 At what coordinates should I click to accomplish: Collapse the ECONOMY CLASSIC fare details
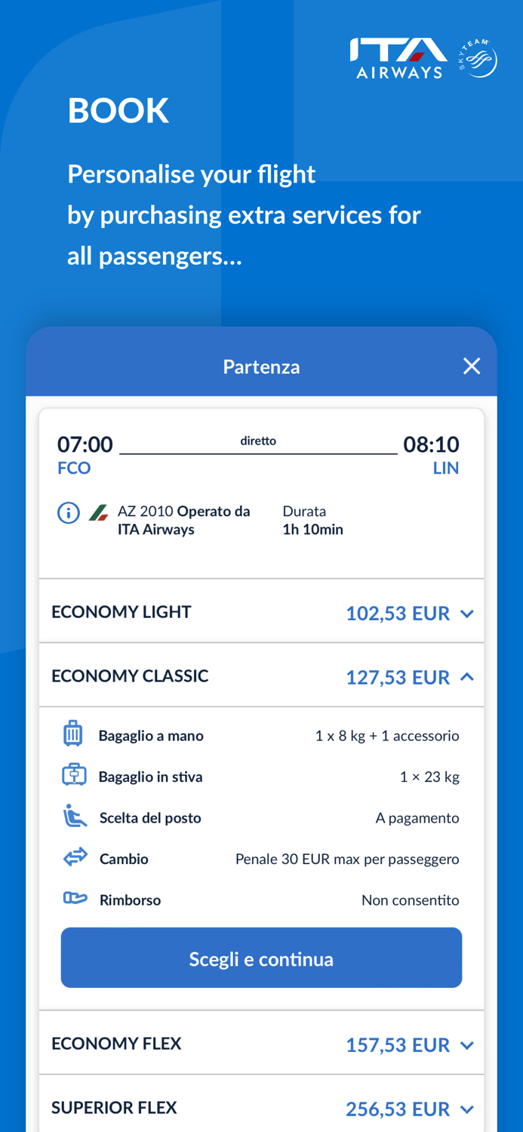467,676
